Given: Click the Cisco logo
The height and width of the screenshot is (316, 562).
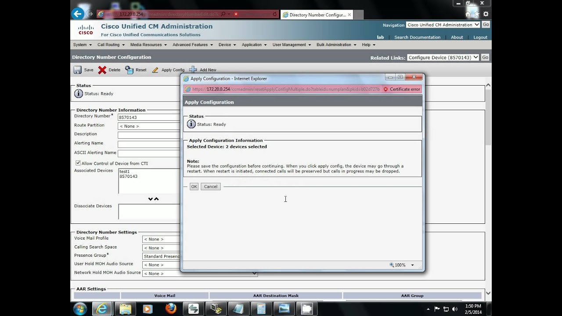Looking at the screenshot, I should [x=86, y=30].
